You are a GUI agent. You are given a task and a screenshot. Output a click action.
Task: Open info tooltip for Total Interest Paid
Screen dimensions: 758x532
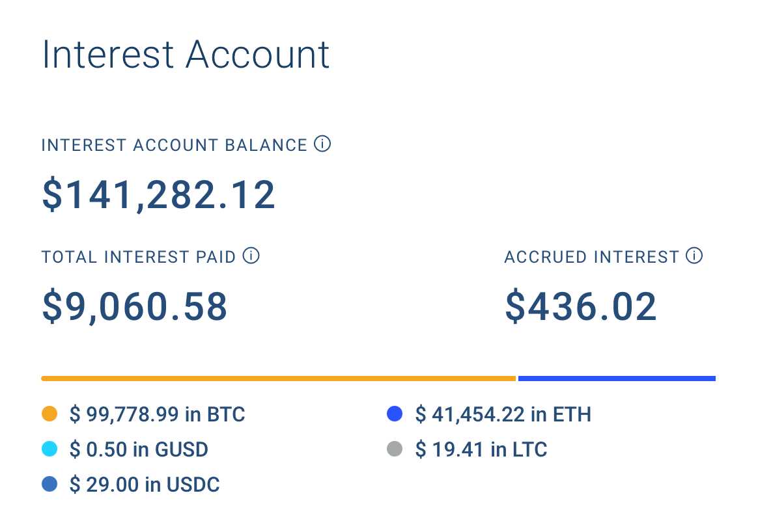[251, 256]
